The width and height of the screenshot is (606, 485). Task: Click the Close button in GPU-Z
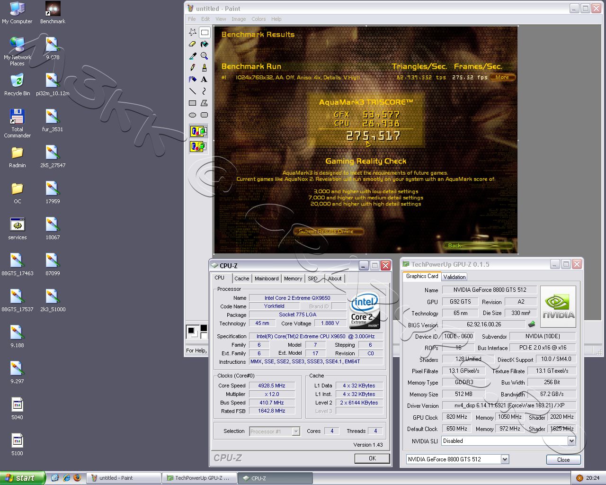[x=563, y=459]
